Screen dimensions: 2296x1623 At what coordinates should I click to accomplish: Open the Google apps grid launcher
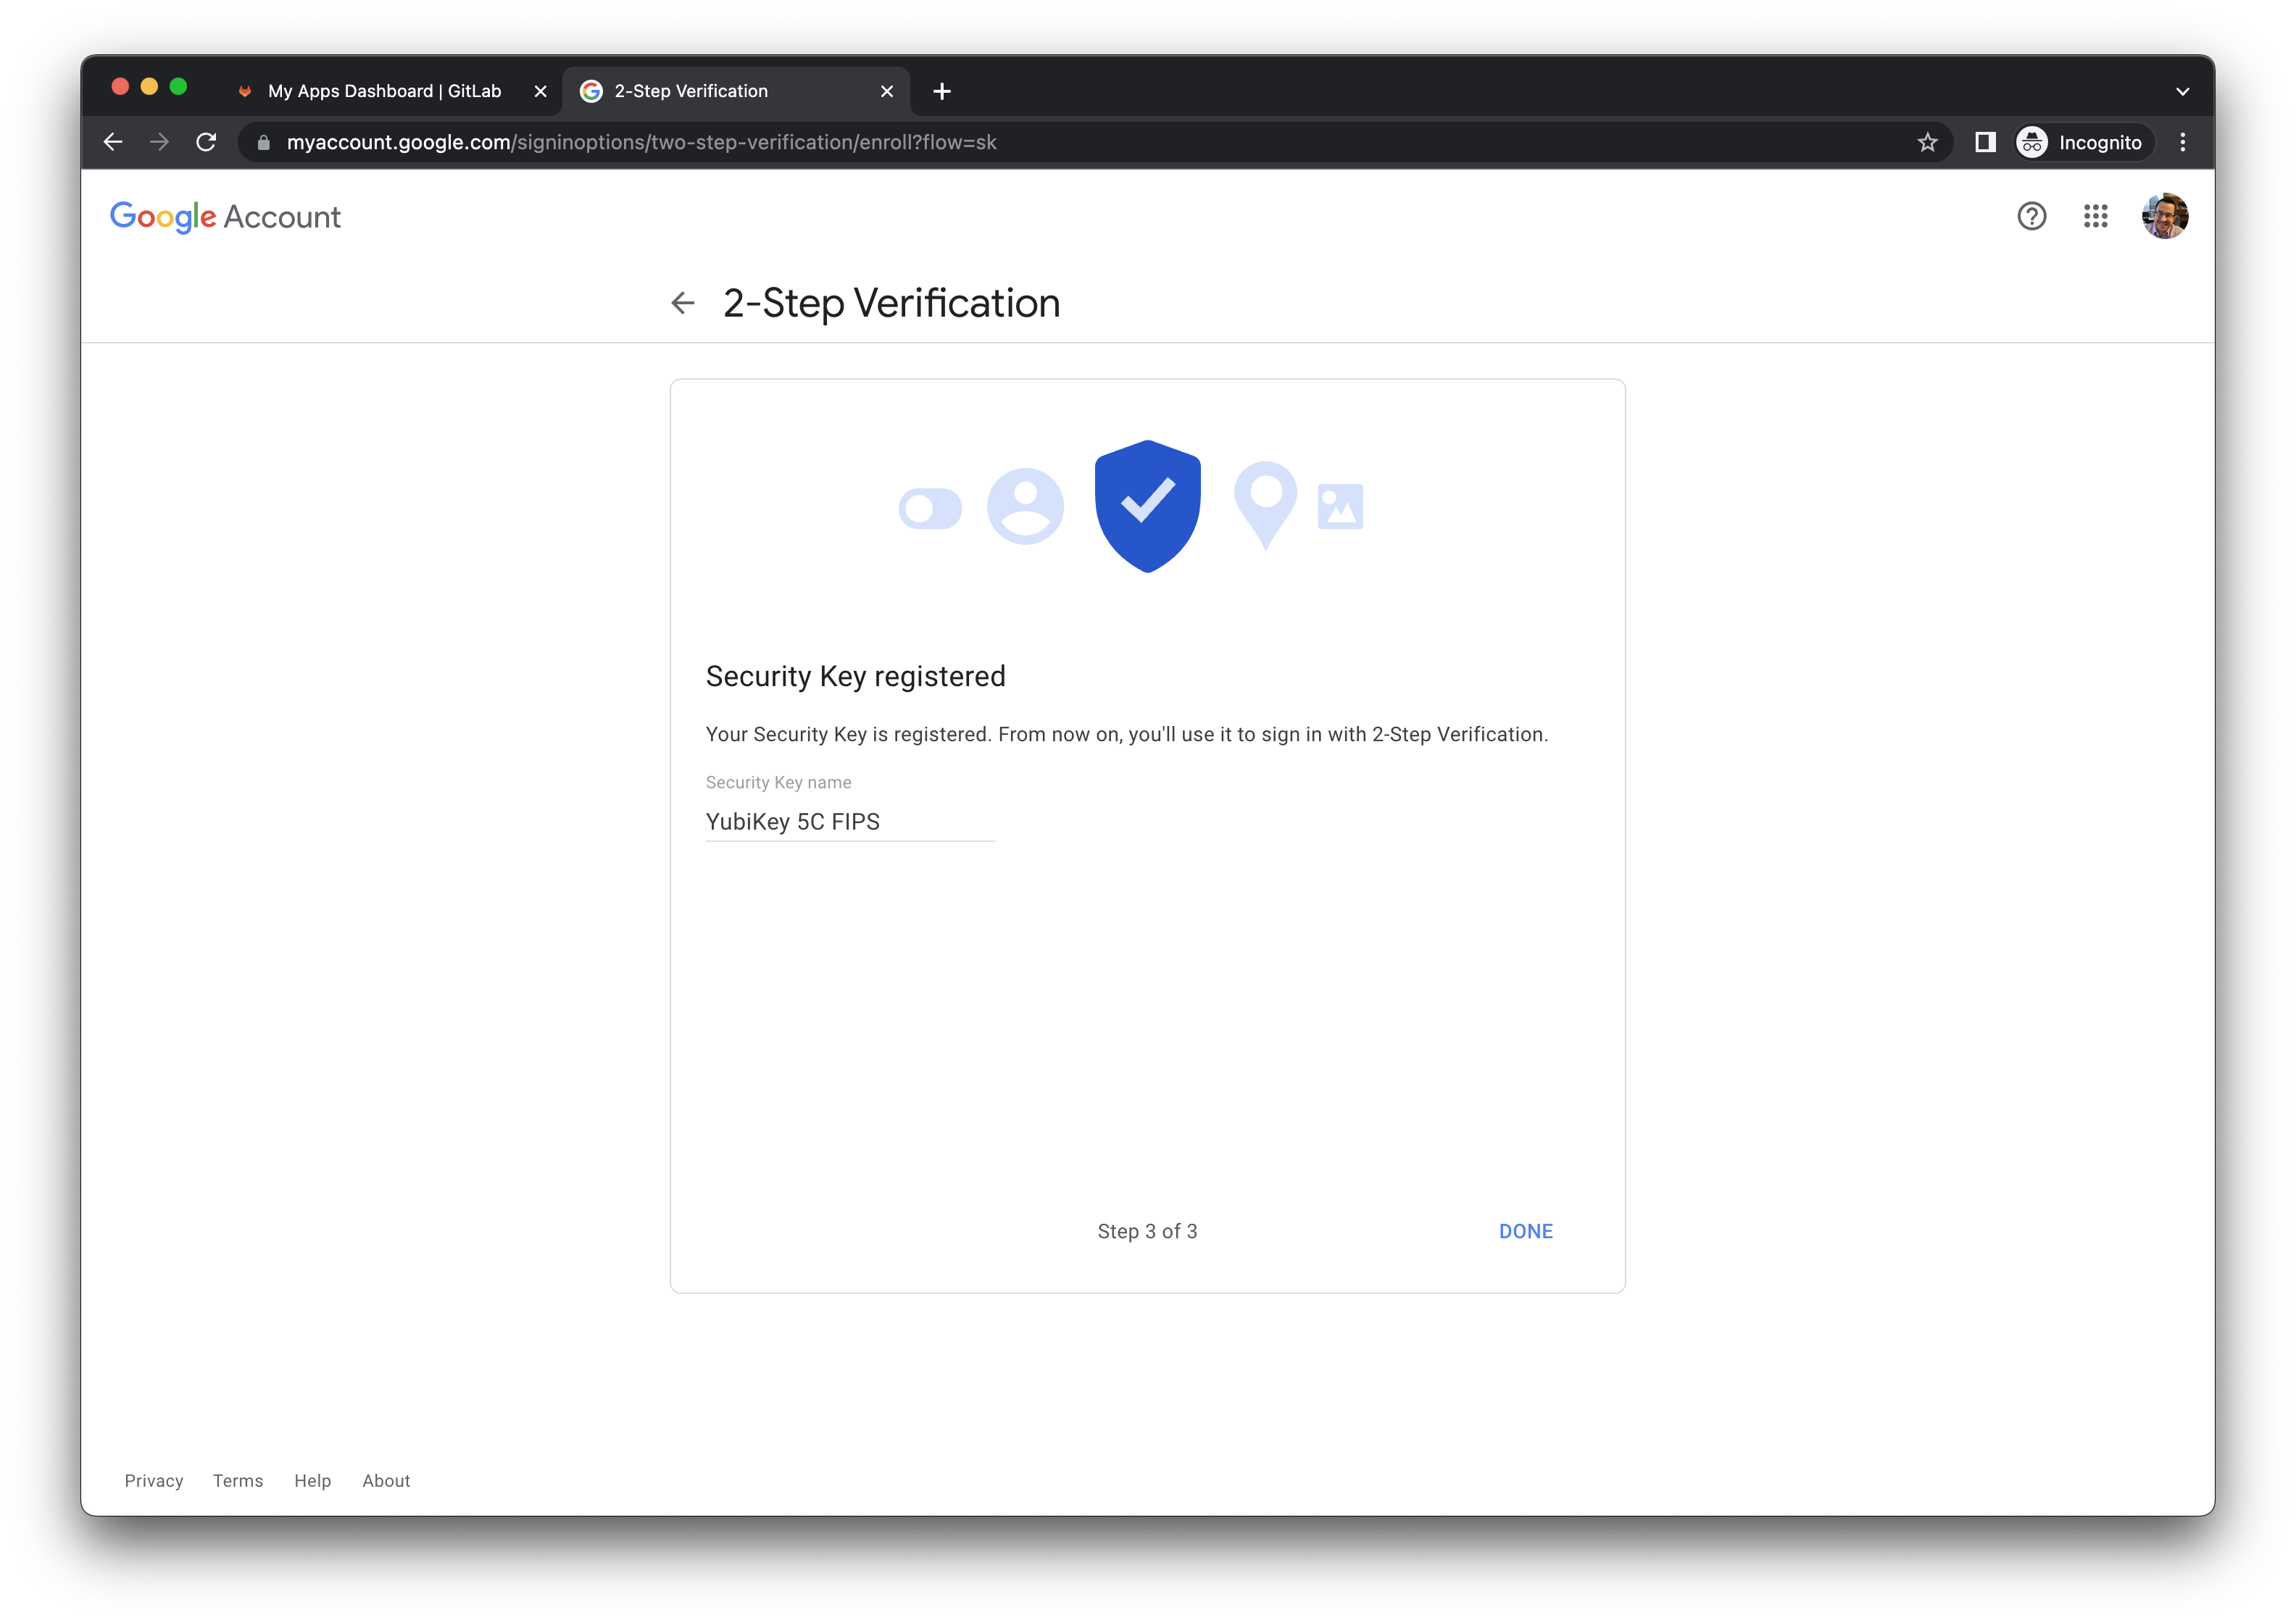tap(2095, 216)
